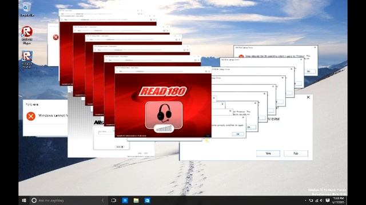Click the address bar of the front READ180 window

pyautogui.click(x=161, y=71)
